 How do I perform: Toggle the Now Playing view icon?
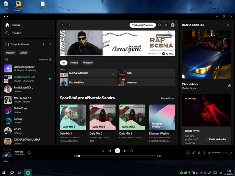click(x=188, y=153)
